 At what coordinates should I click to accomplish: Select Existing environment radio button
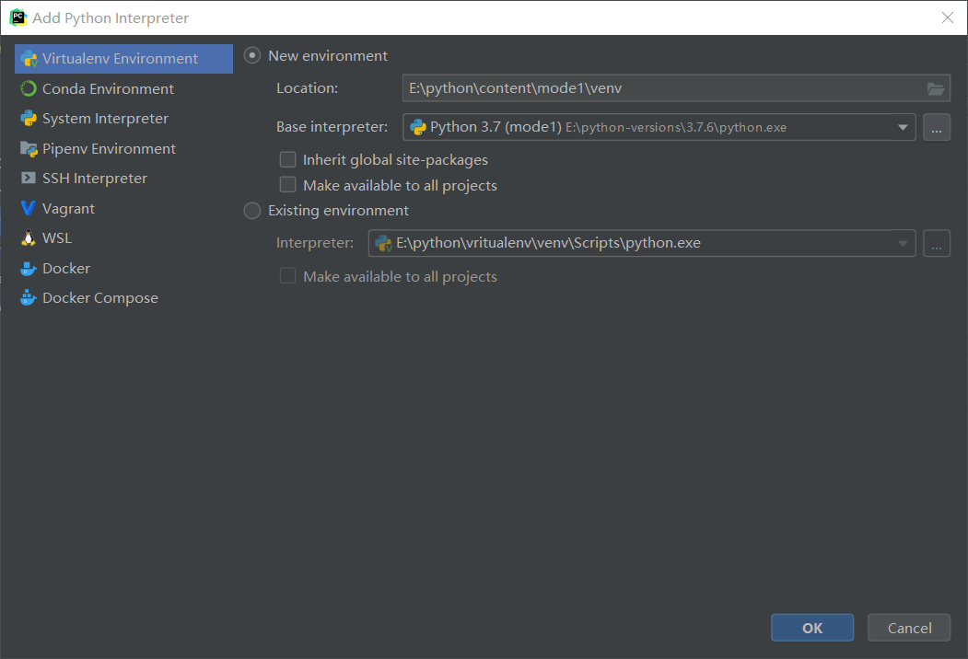[251, 211]
